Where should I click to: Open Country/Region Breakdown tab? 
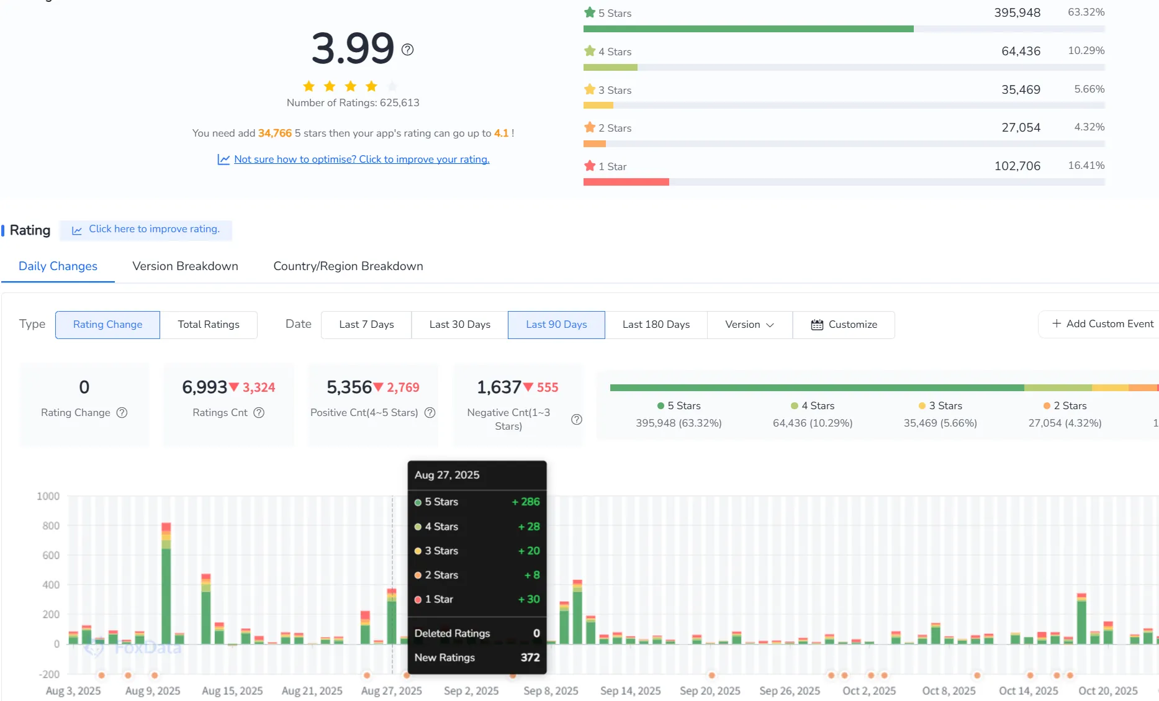click(x=348, y=266)
